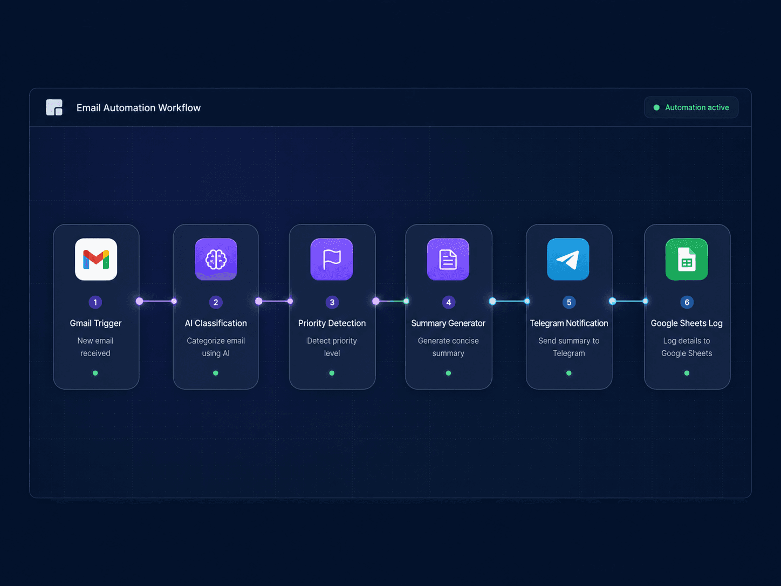This screenshot has height=586, width=781.
Task: Click step number 6 badge
Action: pos(687,302)
